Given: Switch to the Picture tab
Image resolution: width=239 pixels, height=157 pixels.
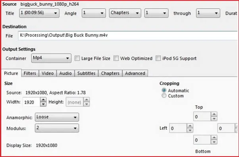Looking at the screenshot, I should [11, 73].
